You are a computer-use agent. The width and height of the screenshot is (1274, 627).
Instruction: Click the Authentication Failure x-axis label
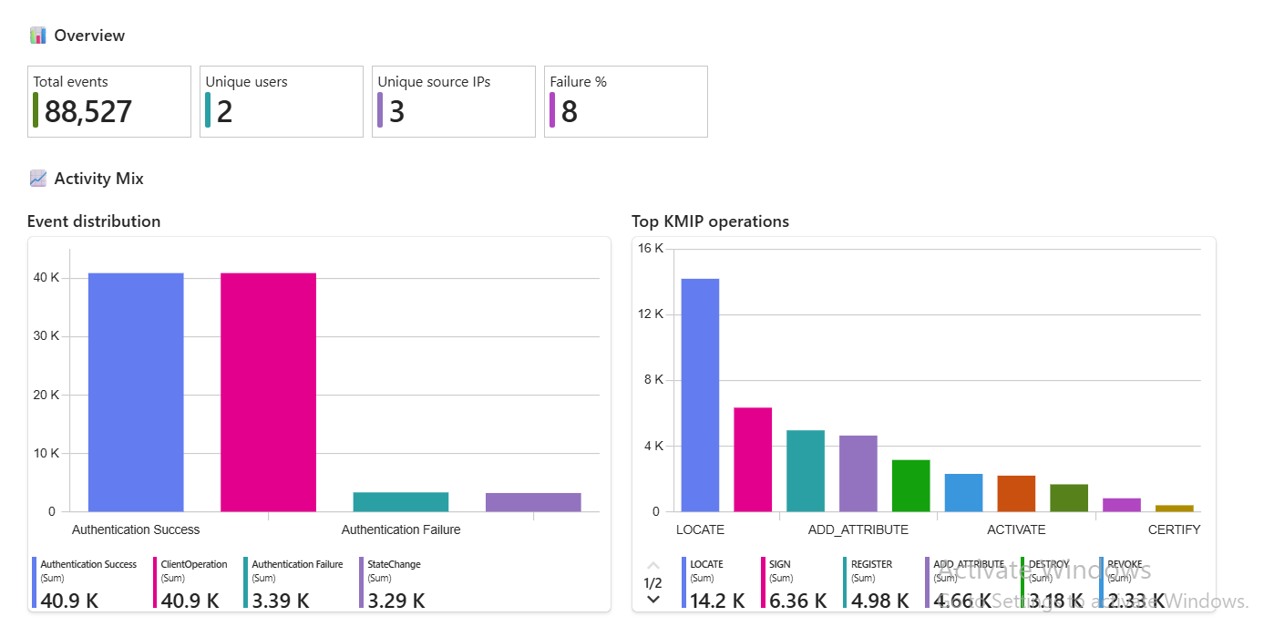[401, 529]
